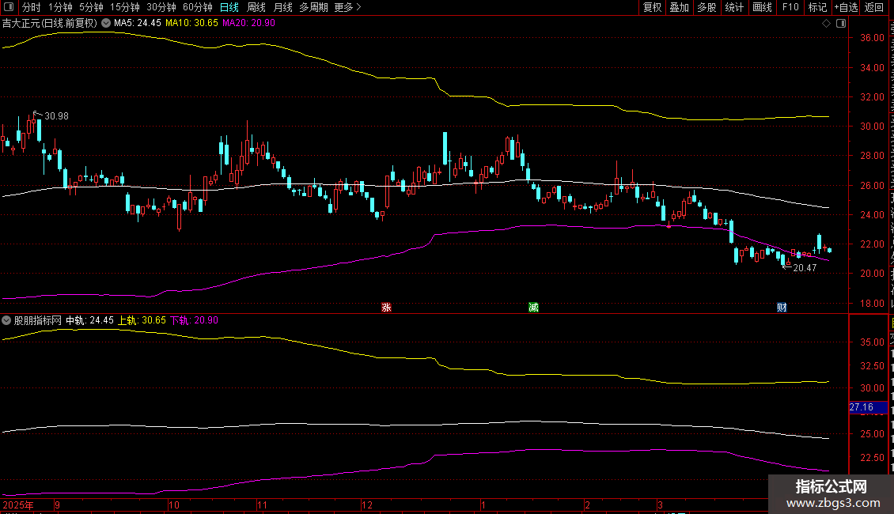Click the 返回 back button
This screenshot has height=514, width=894.
pyautogui.click(x=874, y=7)
